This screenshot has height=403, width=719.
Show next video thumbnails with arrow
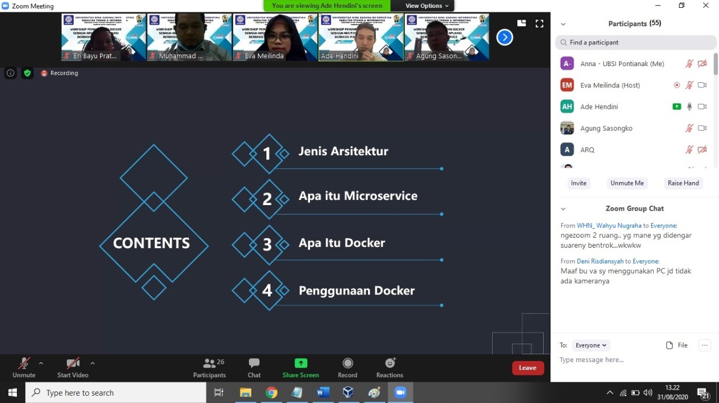point(504,38)
